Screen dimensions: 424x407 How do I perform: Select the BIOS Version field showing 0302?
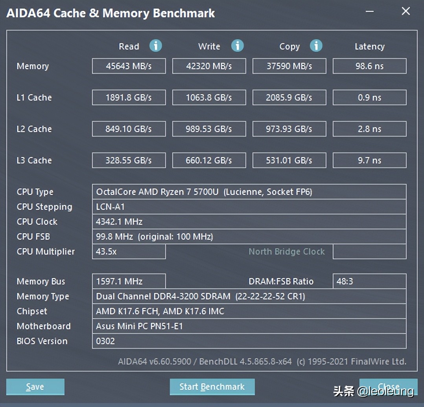pos(250,341)
